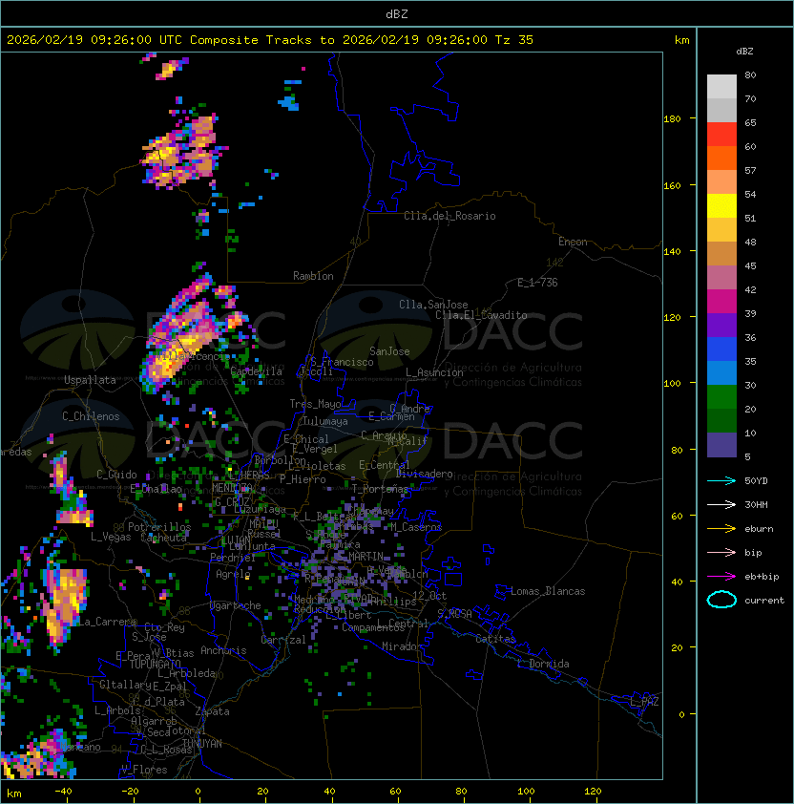Click the 'Tulumaya' map label
Viewport: 794px width, 804px height.
point(325,421)
